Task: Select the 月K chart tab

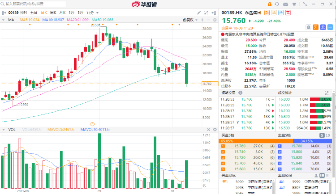Action: 62,13
